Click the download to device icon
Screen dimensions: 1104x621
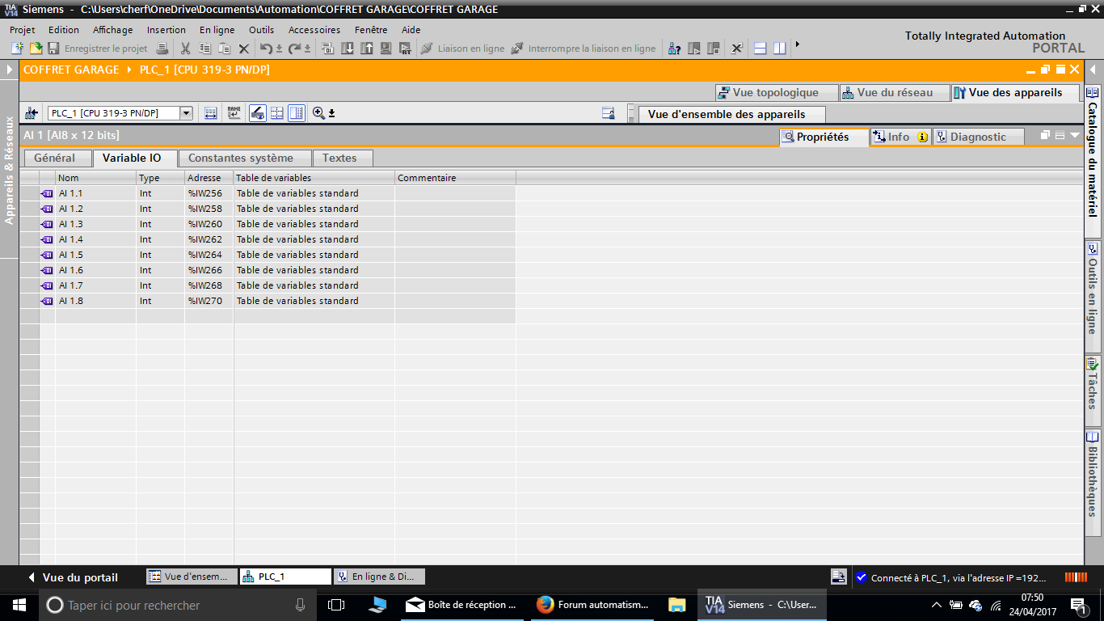click(348, 49)
